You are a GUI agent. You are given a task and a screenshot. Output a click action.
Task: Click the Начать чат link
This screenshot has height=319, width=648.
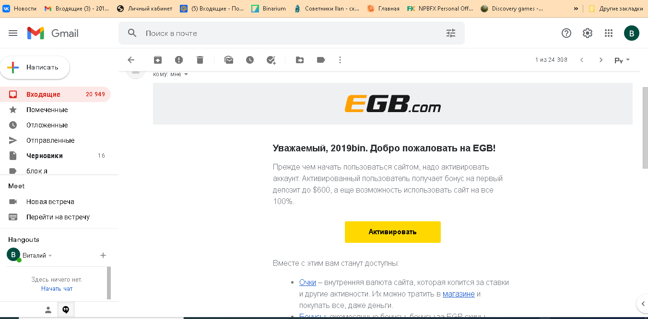(x=57, y=288)
